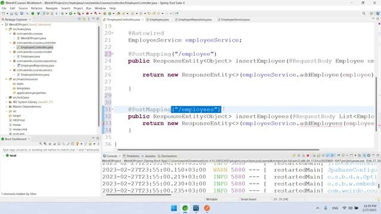Toggle Show Console When Standard Error Changes
The image size is (381, 214).
(x=332, y=156)
